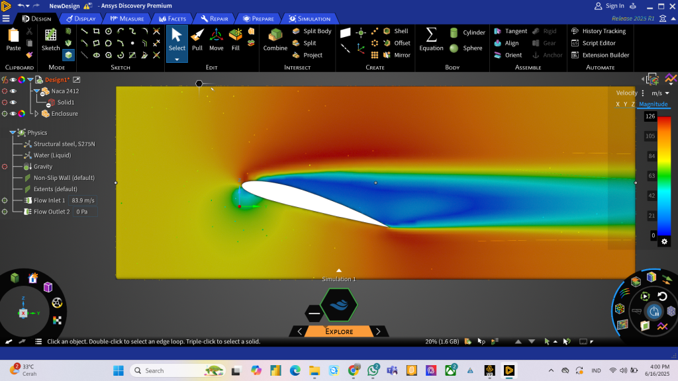Click the velocity color legend bar

coord(664,175)
